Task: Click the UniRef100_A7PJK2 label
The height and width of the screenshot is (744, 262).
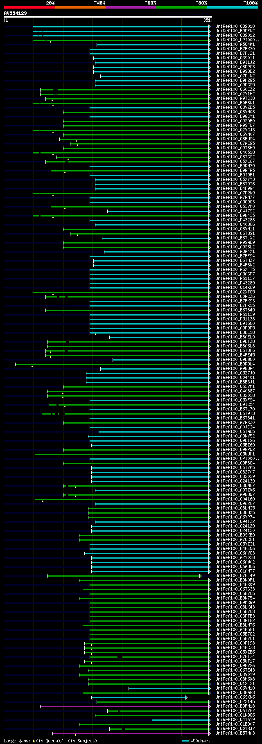Action: (235, 76)
